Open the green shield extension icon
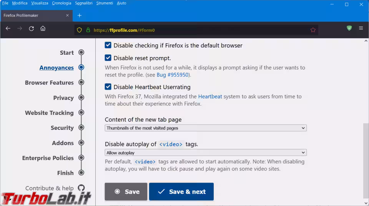Screen dimensions: 369x206 pyautogui.click(x=349, y=28)
